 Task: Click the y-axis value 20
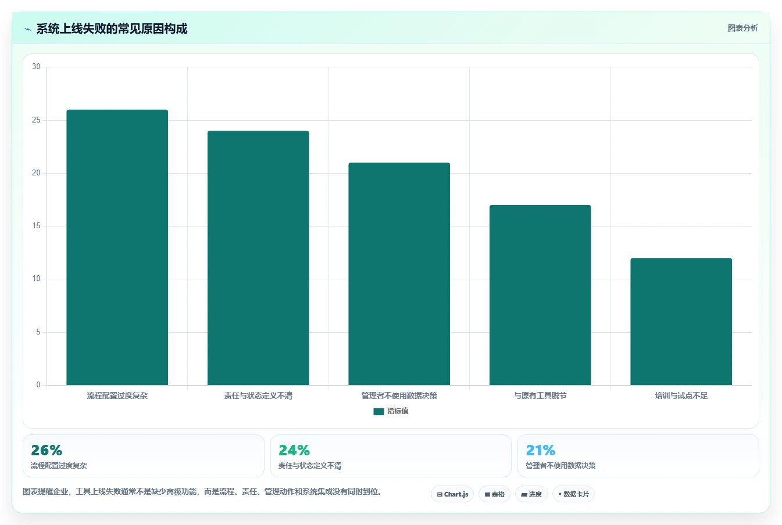(x=36, y=173)
